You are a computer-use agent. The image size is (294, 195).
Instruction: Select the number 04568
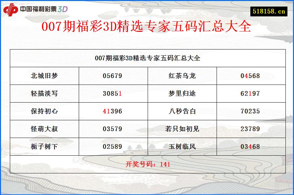(250, 76)
